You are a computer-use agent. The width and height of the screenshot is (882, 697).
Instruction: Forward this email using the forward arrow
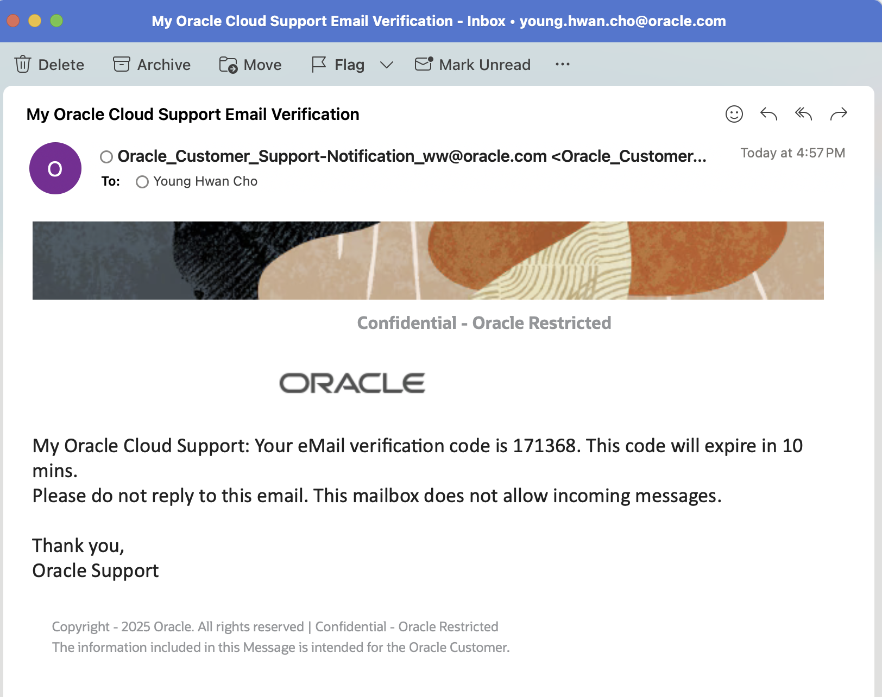click(x=839, y=114)
